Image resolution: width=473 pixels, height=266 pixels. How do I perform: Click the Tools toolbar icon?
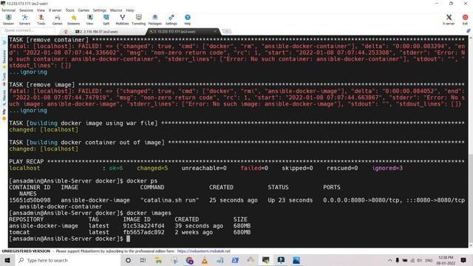pos(41,20)
